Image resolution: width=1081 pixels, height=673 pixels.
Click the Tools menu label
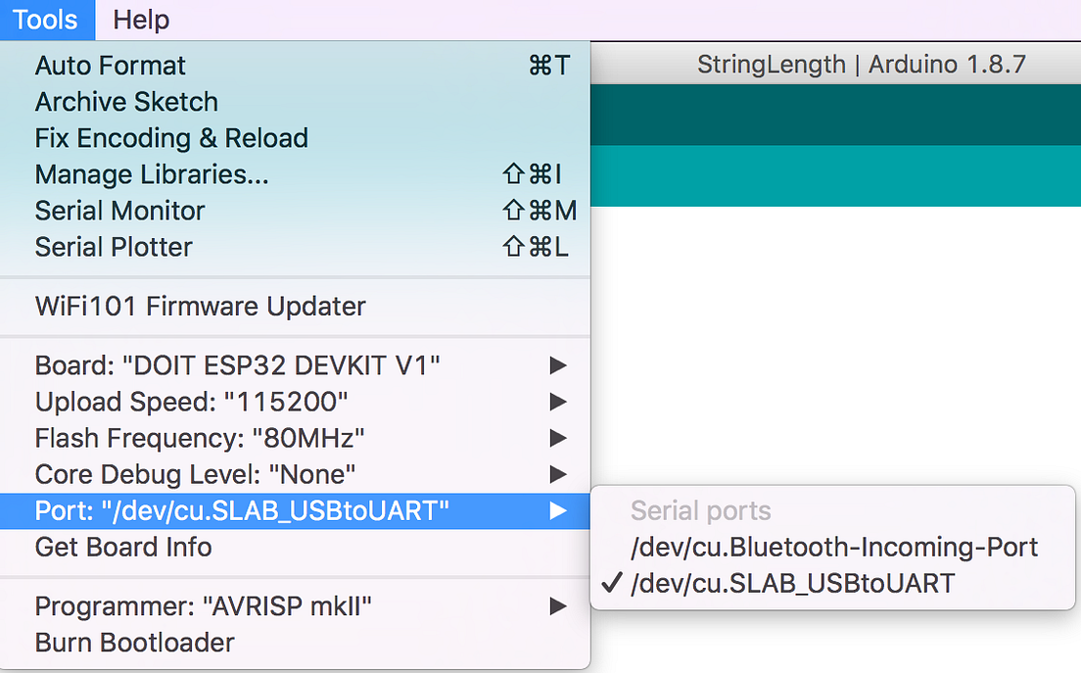pyautogui.click(x=47, y=20)
